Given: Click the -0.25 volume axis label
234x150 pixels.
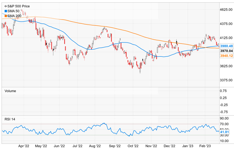Looking at the screenshot, I should point(224,105).
